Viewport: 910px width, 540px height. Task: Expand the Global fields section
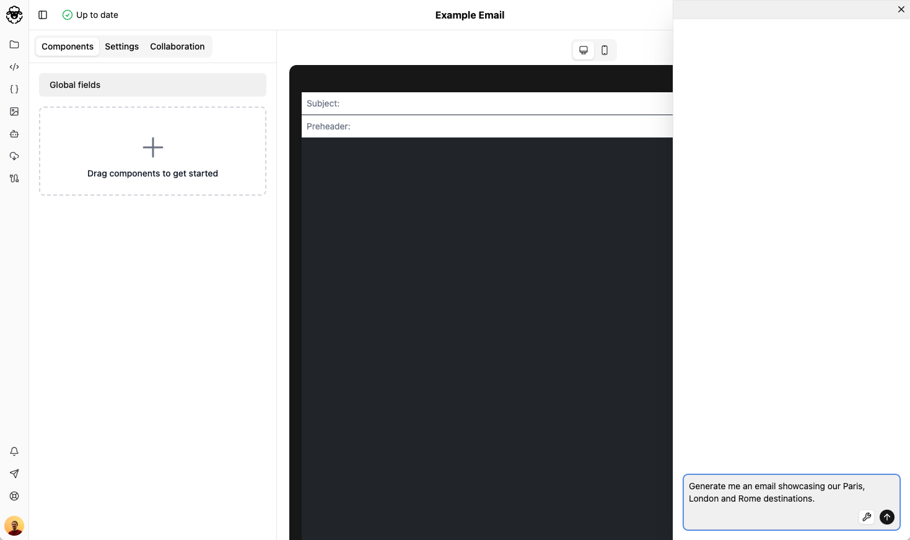(x=152, y=85)
